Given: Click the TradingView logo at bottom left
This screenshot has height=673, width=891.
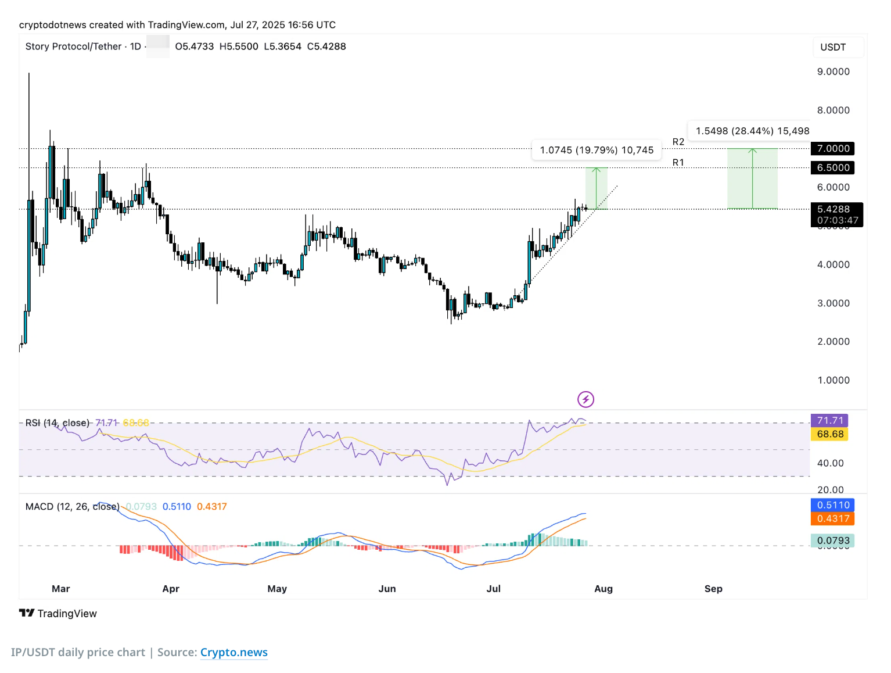Looking at the screenshot, I should click(58, 613).
